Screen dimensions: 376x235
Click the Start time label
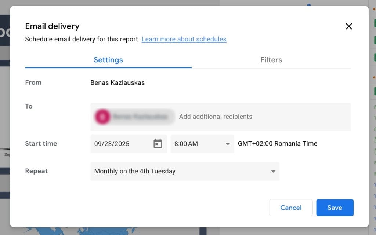coord(41,144)
